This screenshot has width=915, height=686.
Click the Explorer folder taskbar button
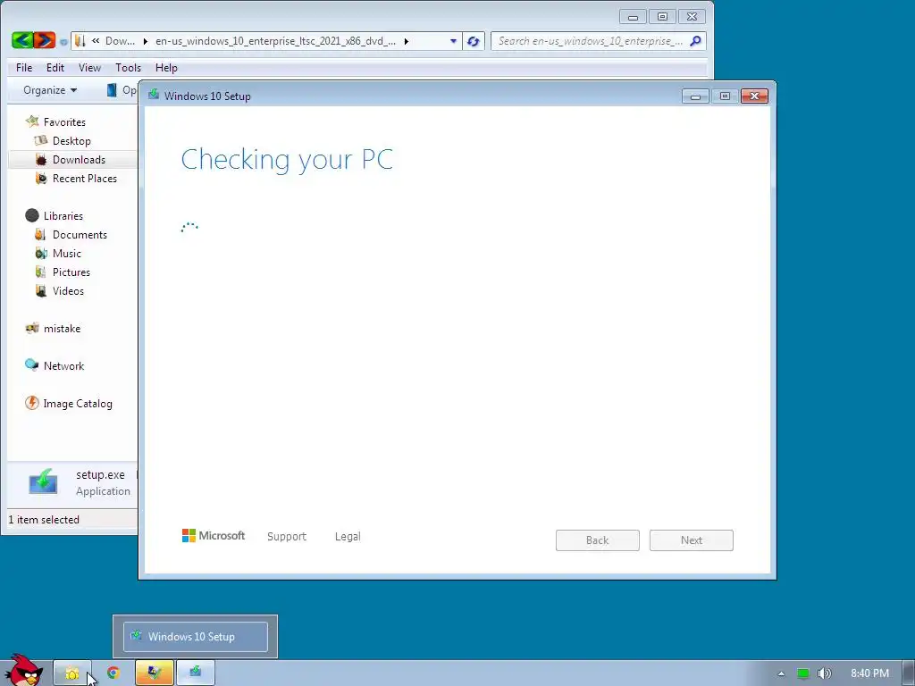[72, 673]
